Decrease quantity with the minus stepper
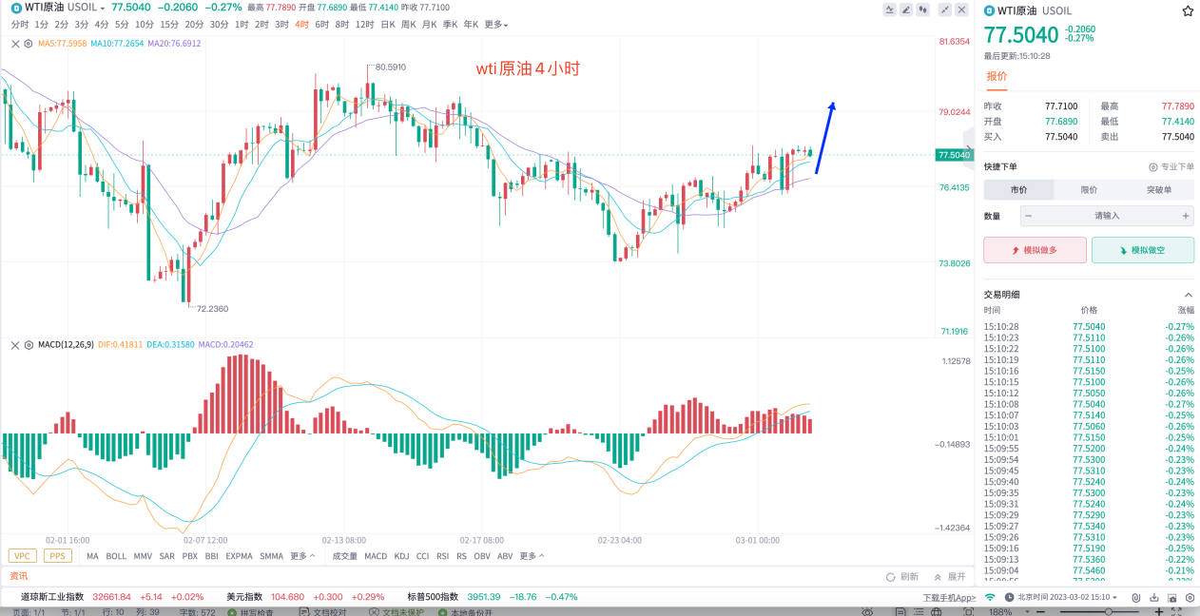 [1028, 216]
